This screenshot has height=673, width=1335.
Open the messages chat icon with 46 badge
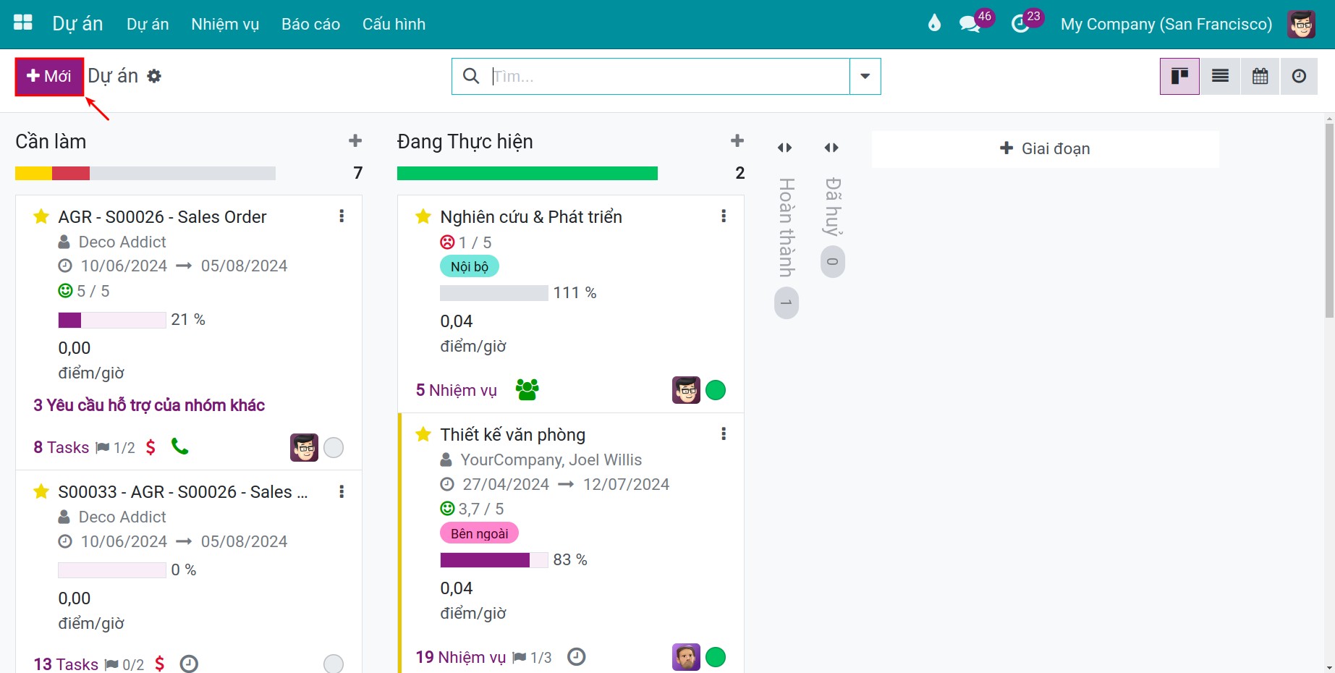coord(970,24)
